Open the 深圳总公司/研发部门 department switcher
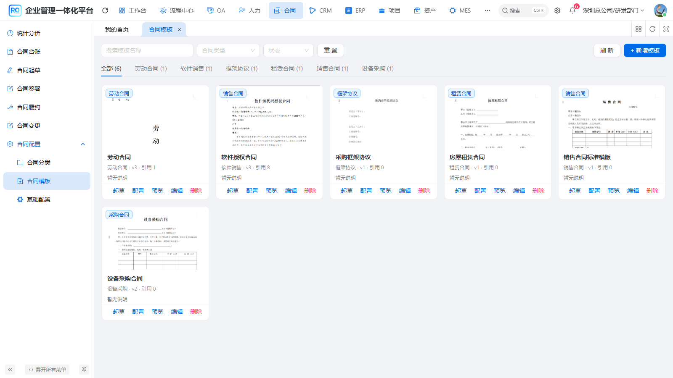673x378 pixels. coord(613,10)
